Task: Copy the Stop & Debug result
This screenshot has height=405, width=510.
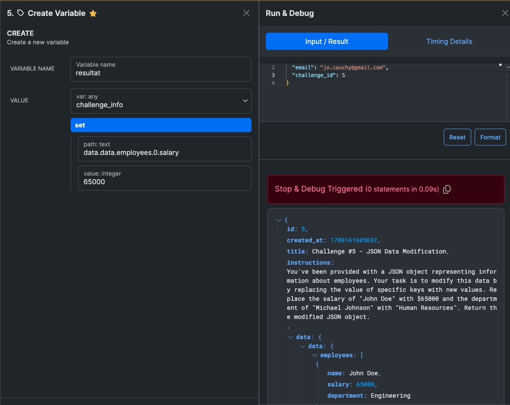Action: tap(447, 189)
